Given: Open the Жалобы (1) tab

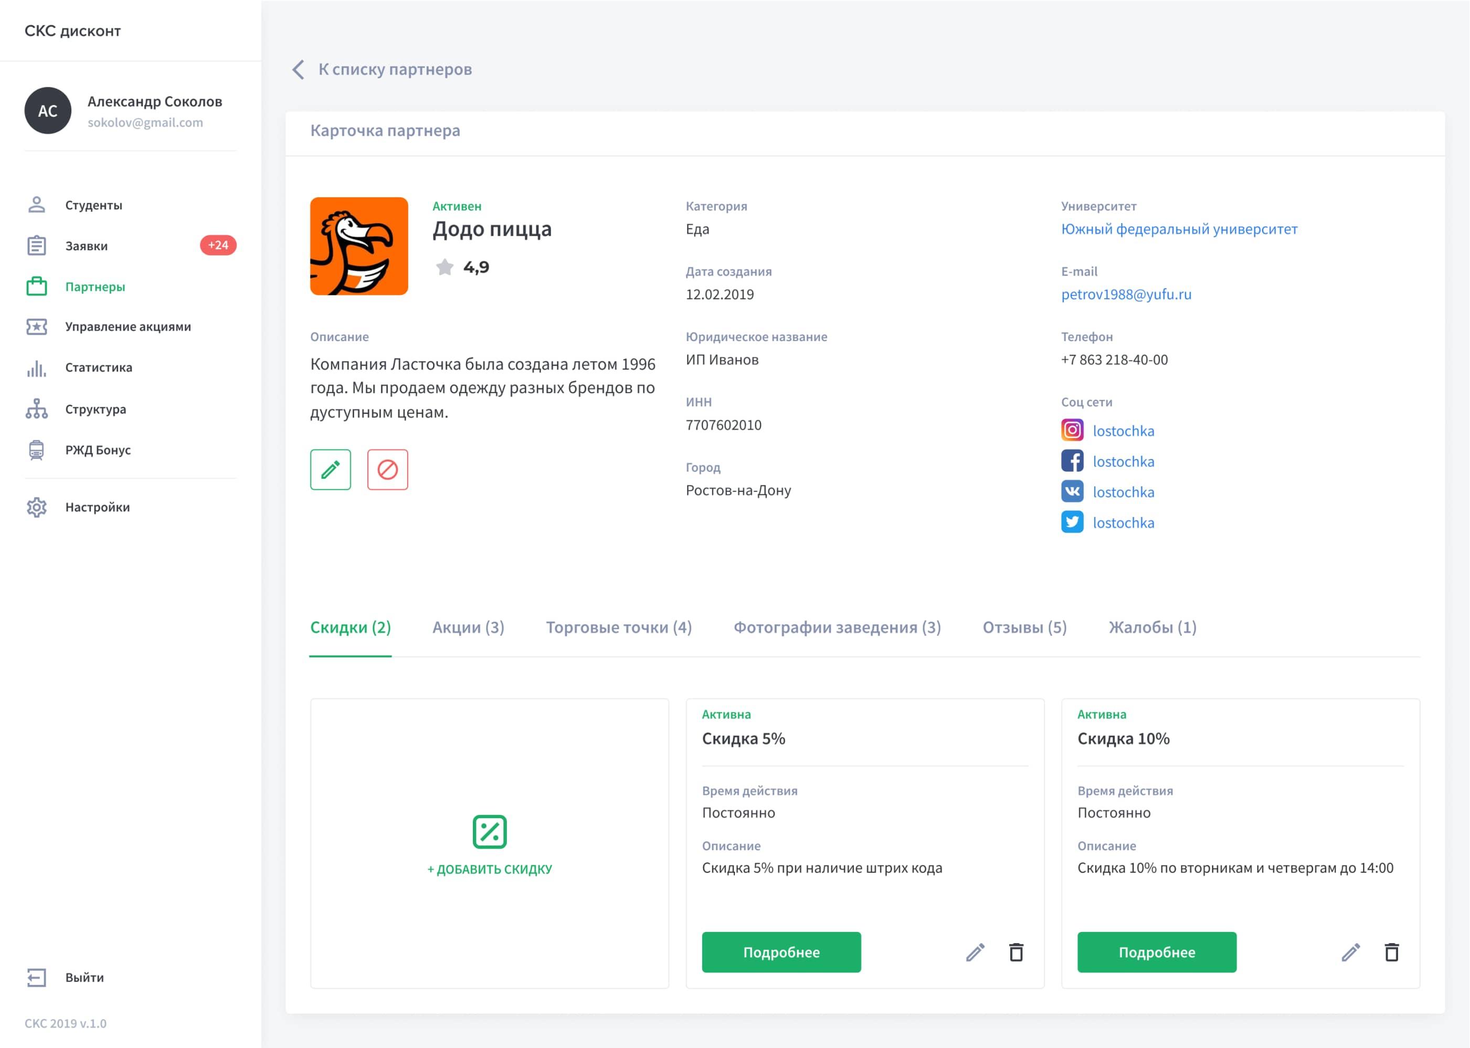Looking at the screenshot, I should tap(1152, 627).
